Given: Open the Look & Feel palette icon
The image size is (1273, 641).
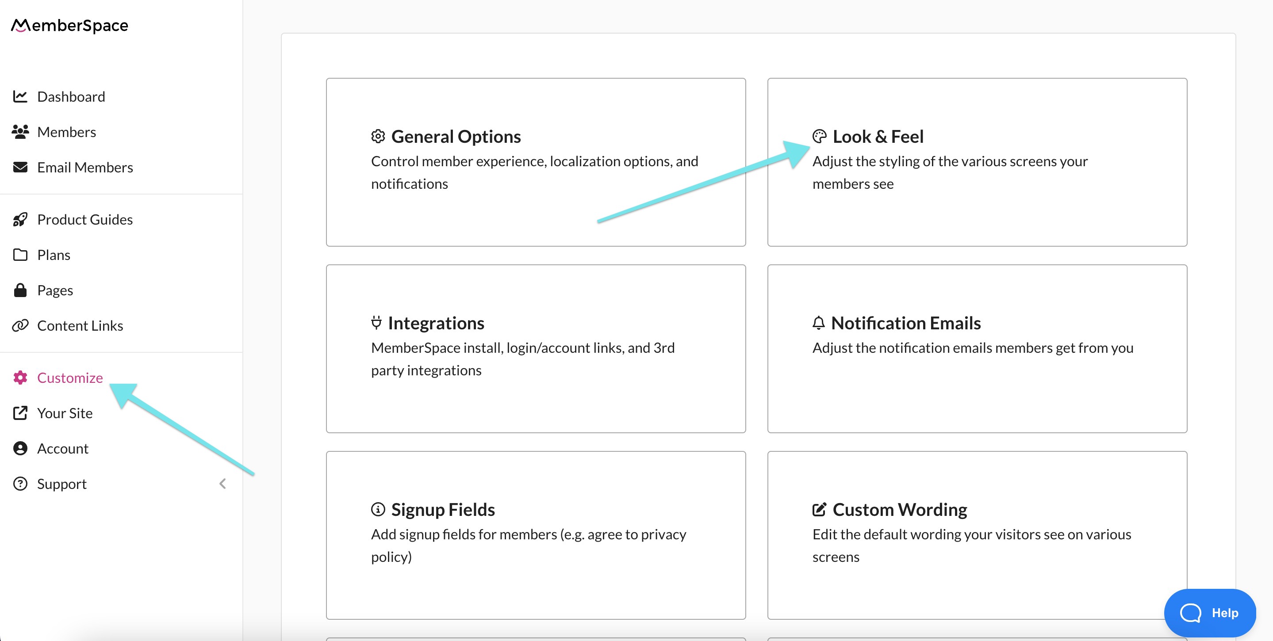Looking at the screenshot, I should point(819,136).
